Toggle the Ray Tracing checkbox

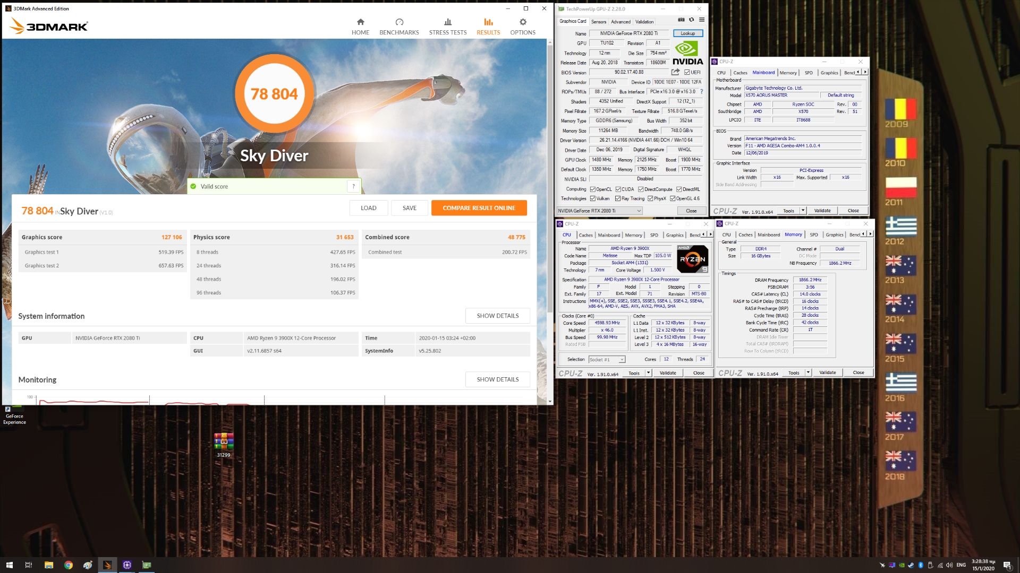[x=618, y=198]
